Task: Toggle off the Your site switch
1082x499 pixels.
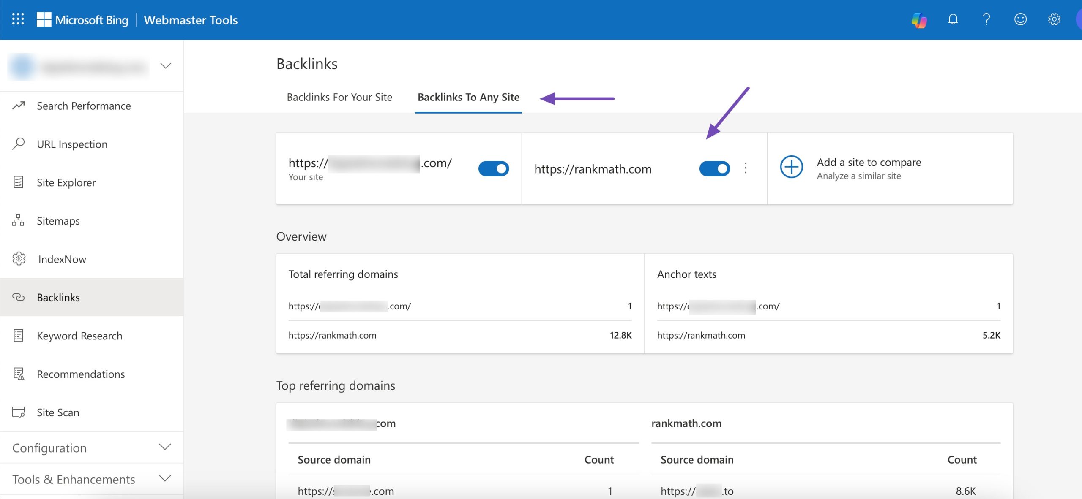Action: point(494,169)
